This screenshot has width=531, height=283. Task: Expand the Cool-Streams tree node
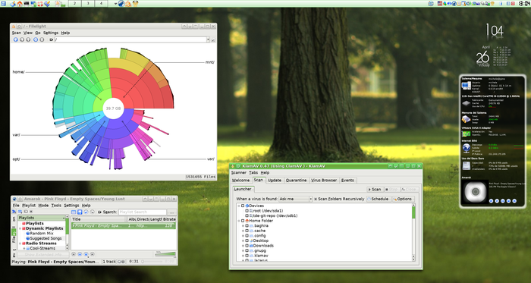[24, 248]
